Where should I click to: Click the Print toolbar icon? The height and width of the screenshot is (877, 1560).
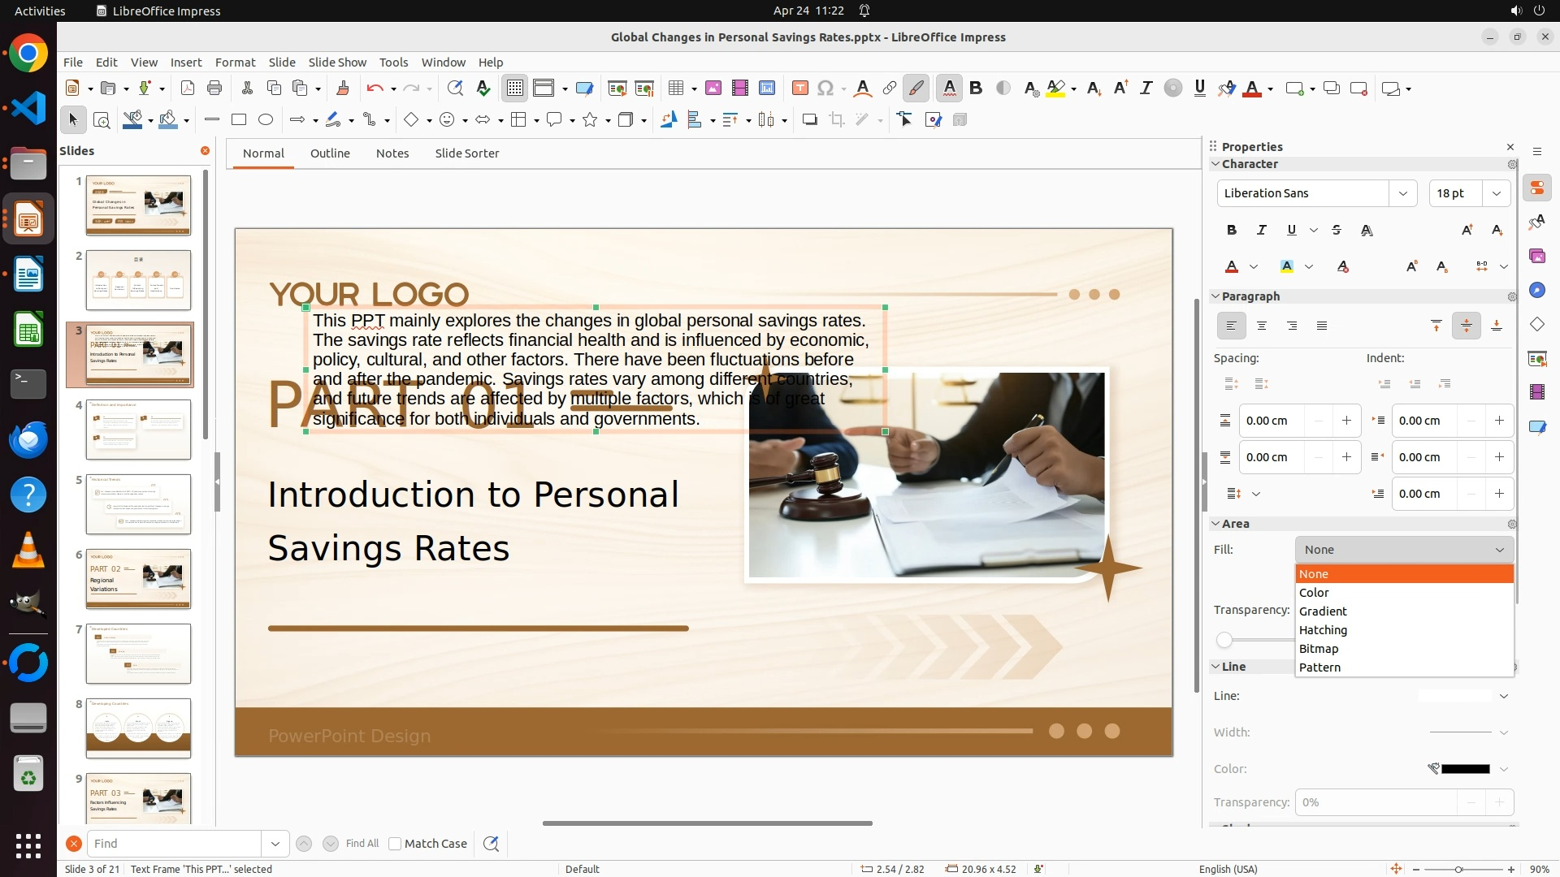pyautogui.click(x=214, y=89)
